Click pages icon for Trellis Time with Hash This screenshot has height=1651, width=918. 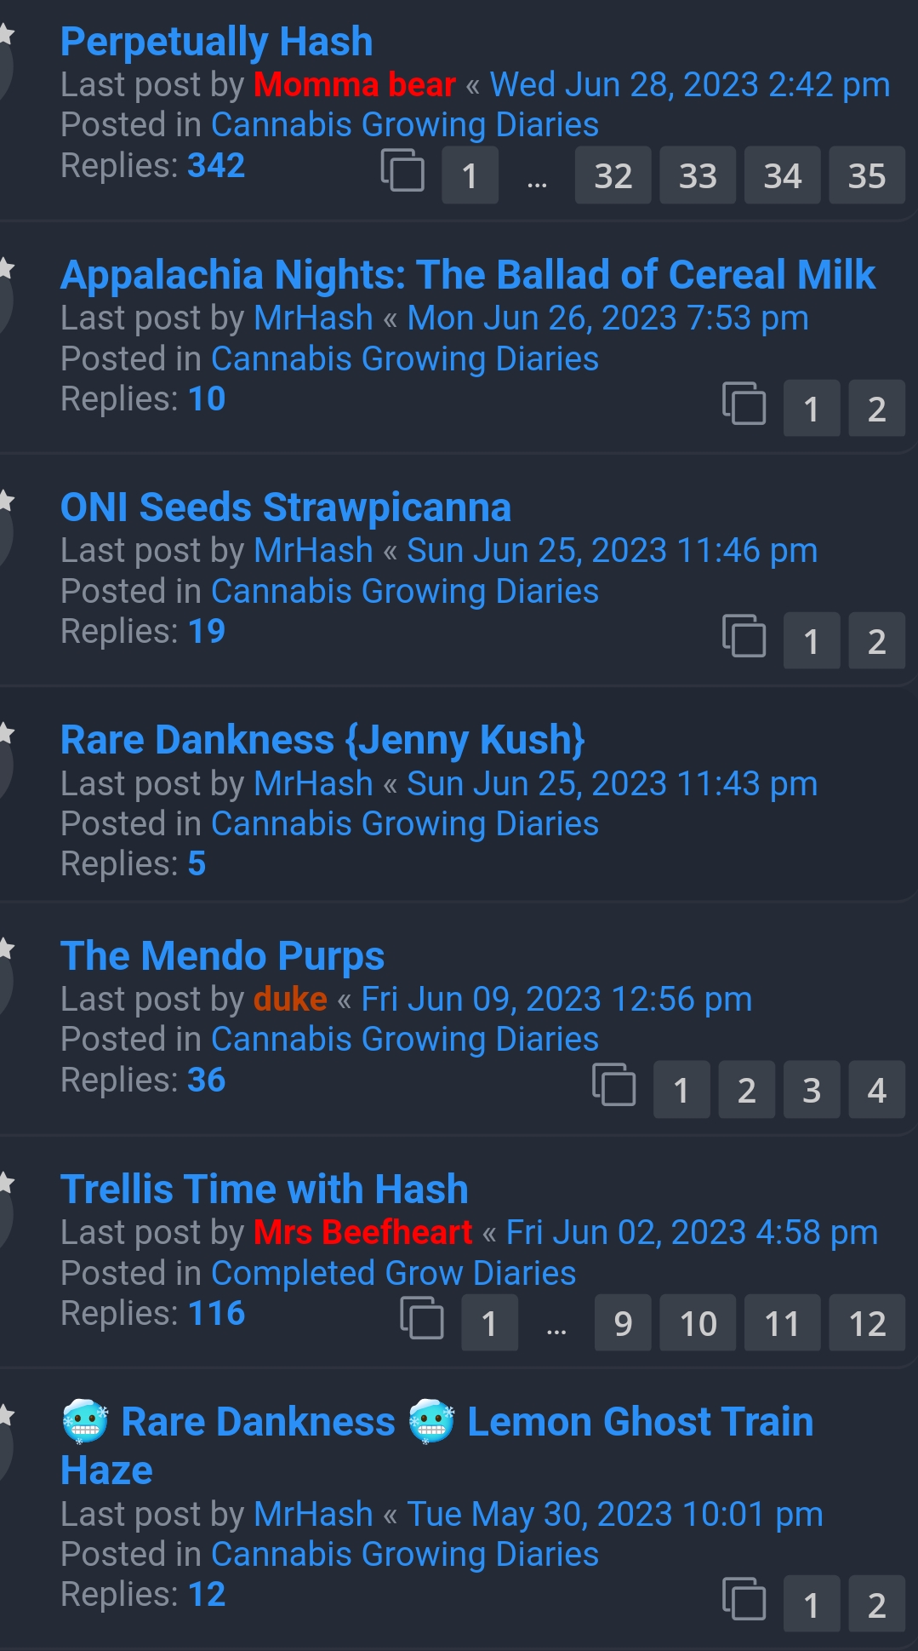[x=422, y=1318]
